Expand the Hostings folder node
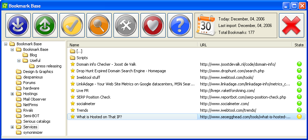Image resolution: width=308 pixels, height=140 pixels. pyautogui.click(x=12, y=94)
